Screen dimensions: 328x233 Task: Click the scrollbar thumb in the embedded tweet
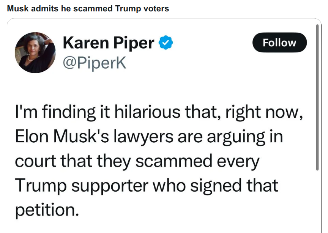coord(317,97)
